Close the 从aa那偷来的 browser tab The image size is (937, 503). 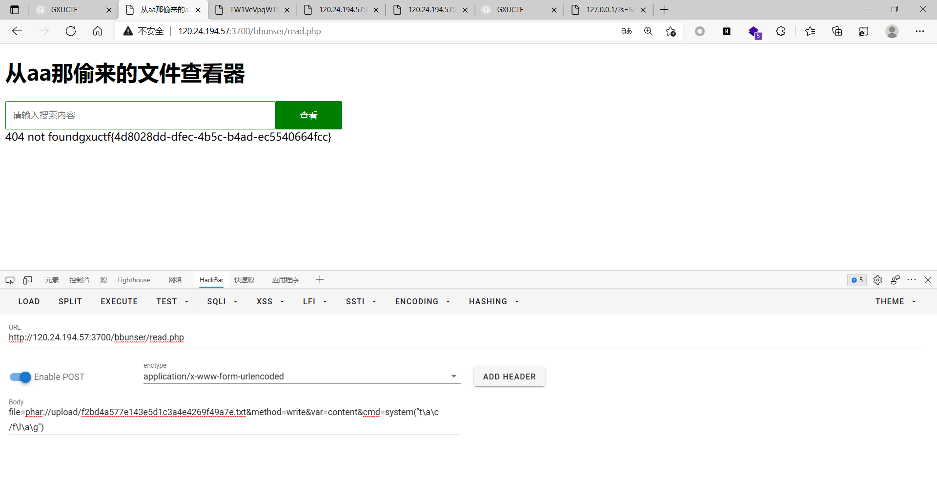click(x=198, y=10)
